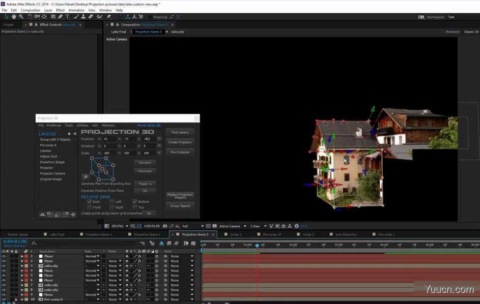The width and height of the screenshot is (480, 304).
Task: Select the Rectangle shape tool
Action: 53,17
